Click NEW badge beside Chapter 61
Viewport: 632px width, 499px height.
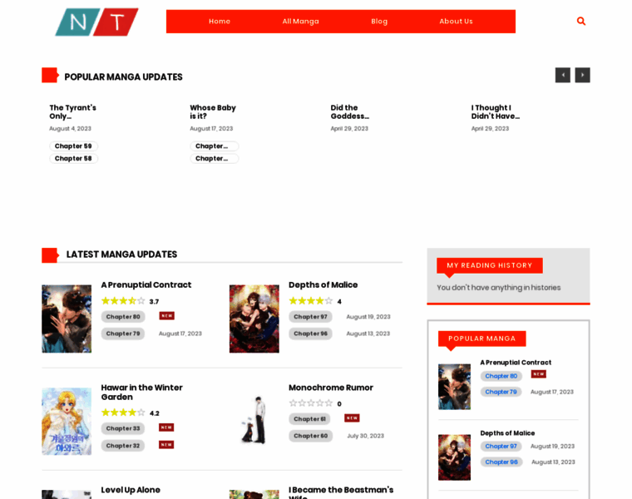(x=352, y=418)
